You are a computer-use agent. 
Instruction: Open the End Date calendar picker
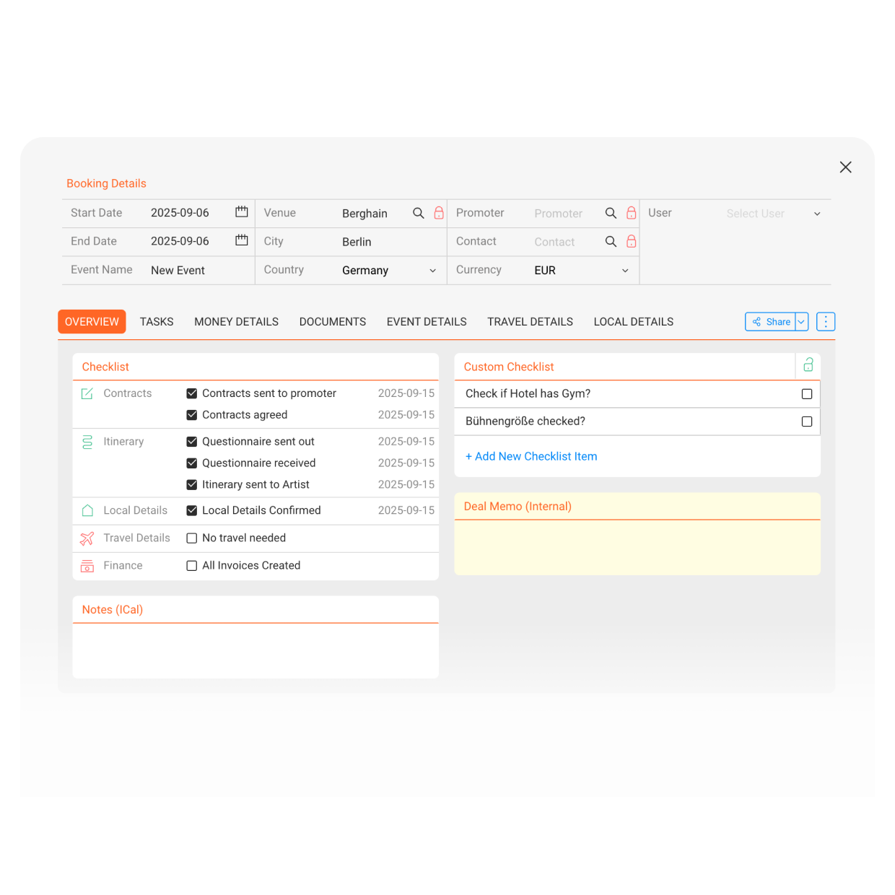241,240
